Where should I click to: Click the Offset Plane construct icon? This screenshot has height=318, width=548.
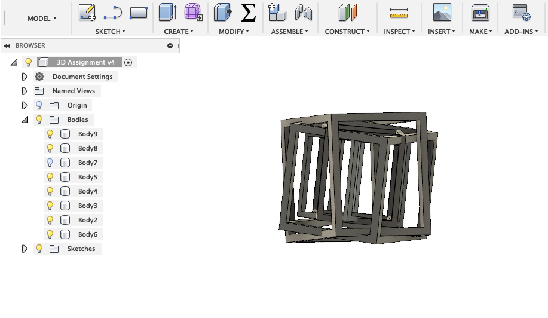[x=348, y=12]
